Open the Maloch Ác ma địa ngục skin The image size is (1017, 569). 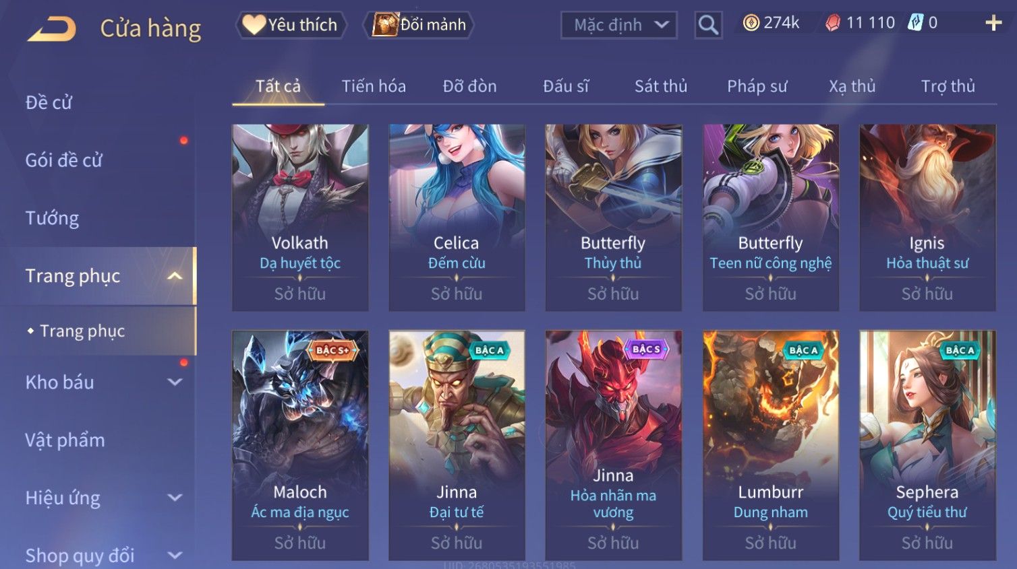coord(300,445)
